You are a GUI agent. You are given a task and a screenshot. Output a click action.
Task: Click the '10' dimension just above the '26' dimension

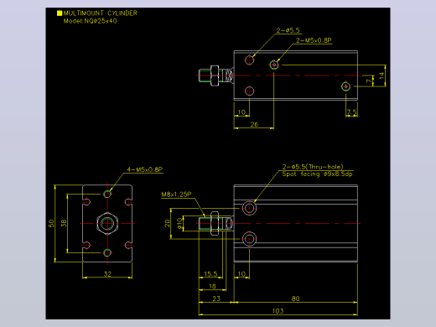coord(241,112)
